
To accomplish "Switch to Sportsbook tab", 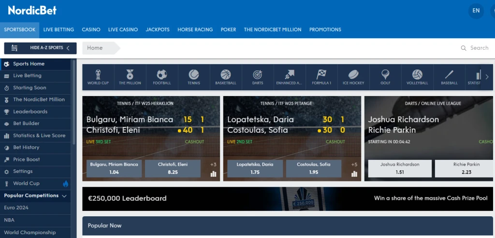I will pyautogui.click(x=19, y=29).
